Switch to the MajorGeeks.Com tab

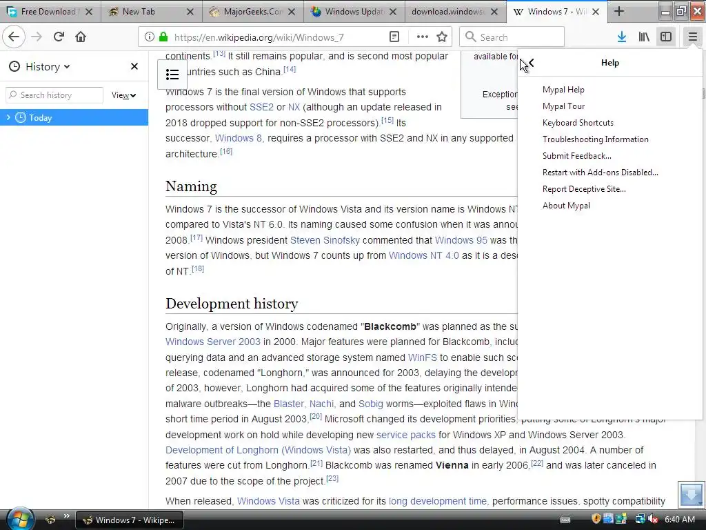(x=253, y=12)
